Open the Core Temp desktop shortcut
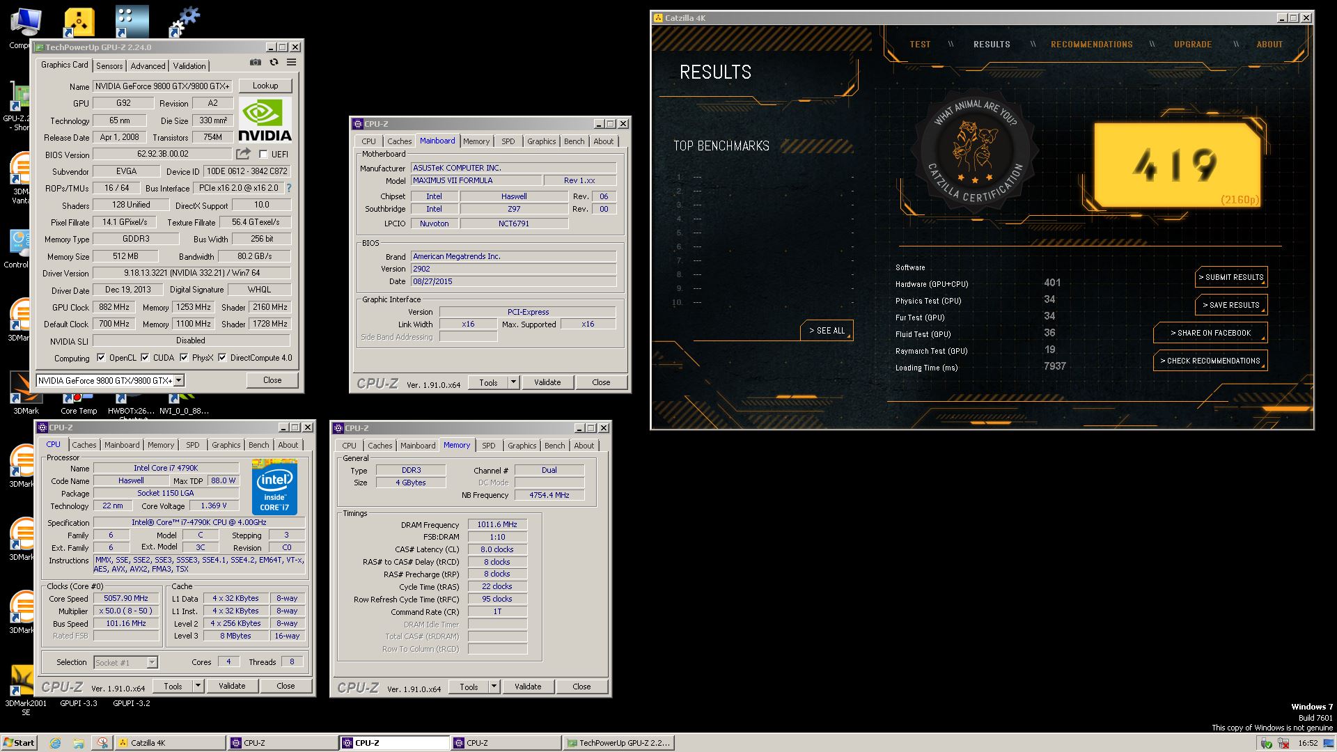 click(x=79, y=403)
